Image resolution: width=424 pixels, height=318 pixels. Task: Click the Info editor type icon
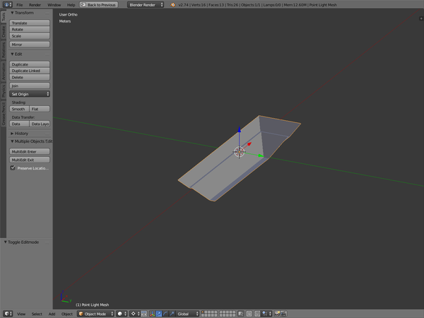7,4
